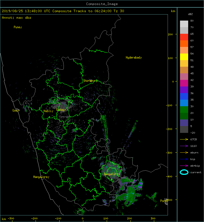Click the 67CB yellow arrow legend icon
This screenshot has width=204, height=222.
point(184,139)
